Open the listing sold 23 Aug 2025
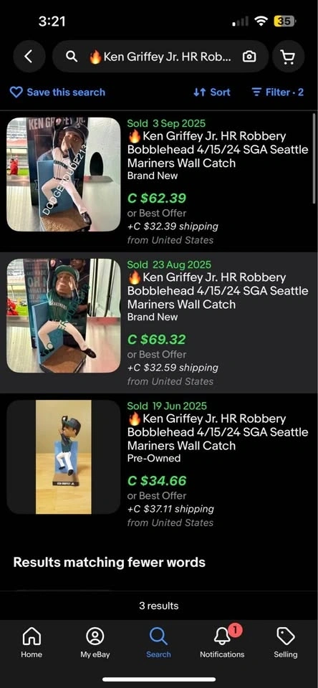 tap(159, 322)
